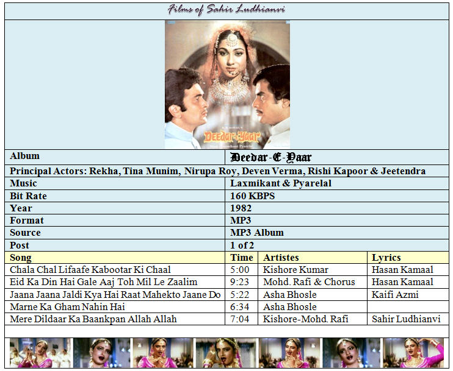Select the 'Album' label cell
Screen dimensions: 453x371
115,157
